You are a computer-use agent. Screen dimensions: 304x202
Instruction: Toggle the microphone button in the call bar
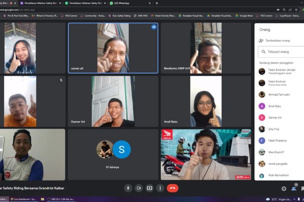(128, 188)
